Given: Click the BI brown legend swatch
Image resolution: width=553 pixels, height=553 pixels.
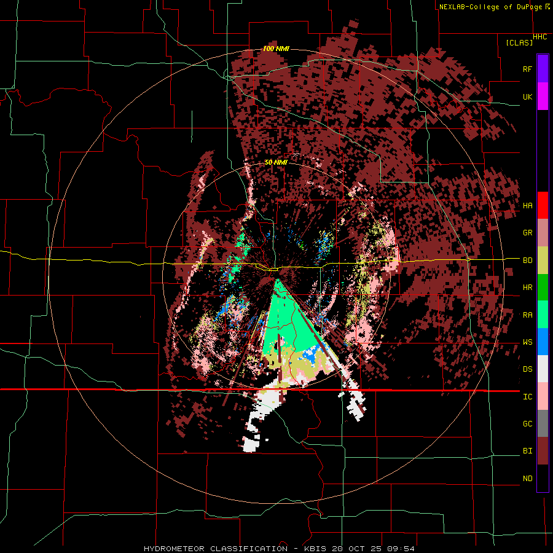Looking at the screenshot, I should click(x=543, y=451).
